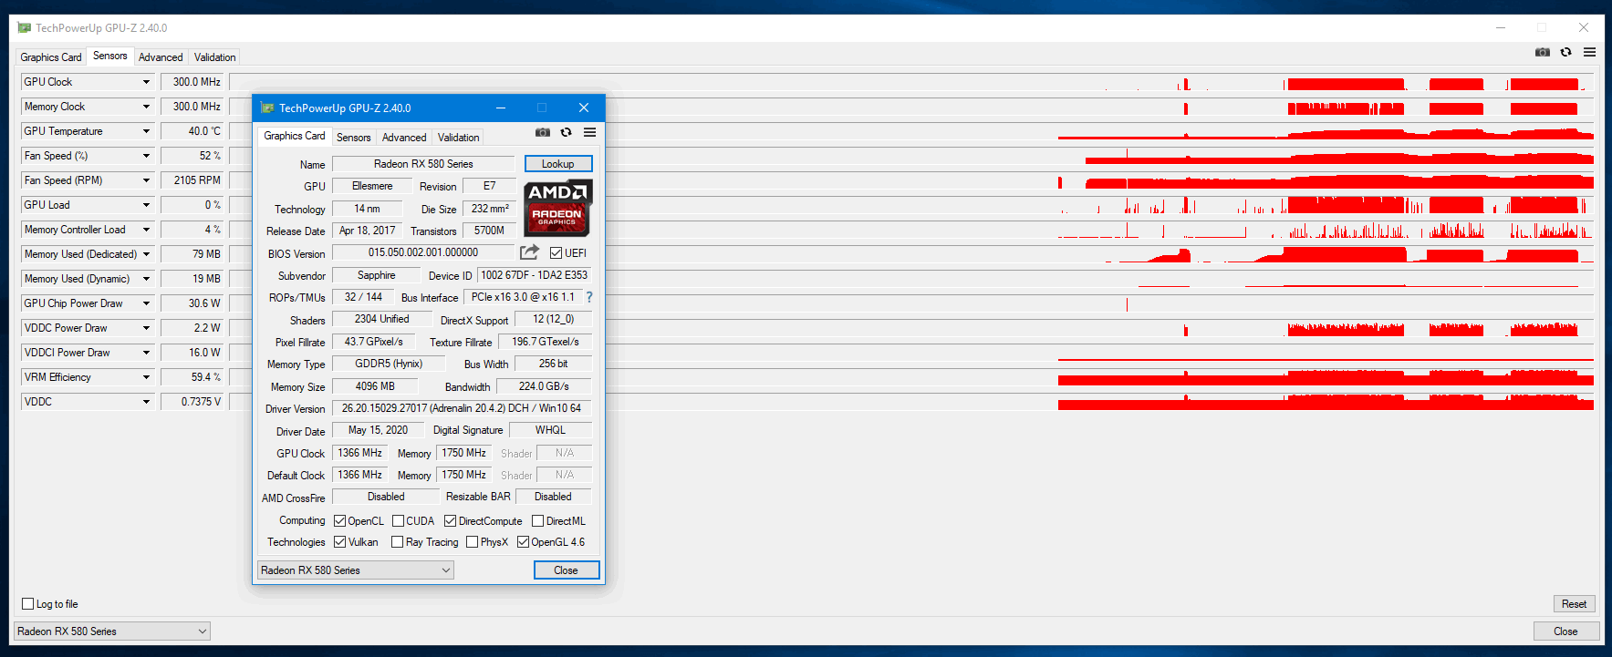Click BIOS export share icon

529,252
